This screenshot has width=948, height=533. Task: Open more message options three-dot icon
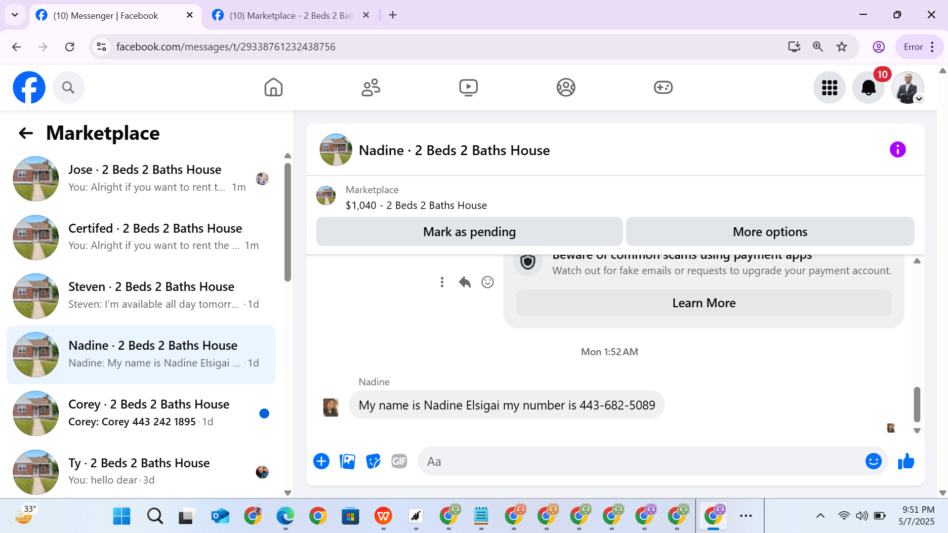442,282
